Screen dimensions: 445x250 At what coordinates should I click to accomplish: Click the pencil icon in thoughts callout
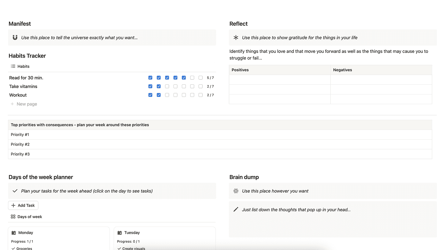click(236, 209)
